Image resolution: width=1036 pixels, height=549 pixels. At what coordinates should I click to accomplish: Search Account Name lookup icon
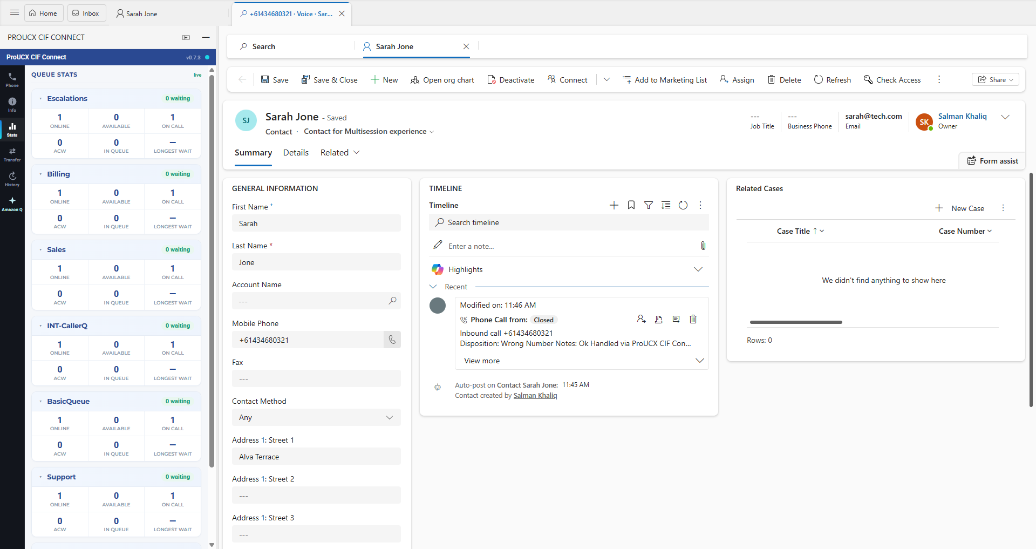(392, 301)
